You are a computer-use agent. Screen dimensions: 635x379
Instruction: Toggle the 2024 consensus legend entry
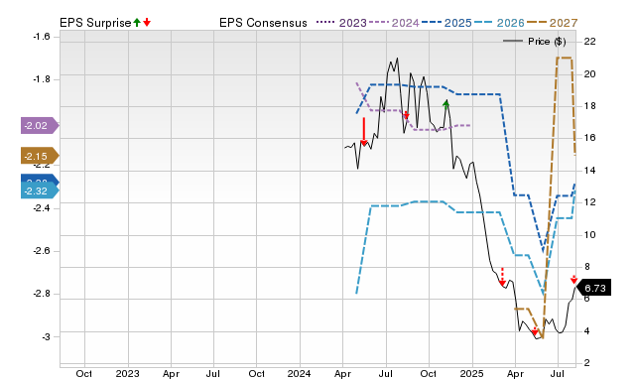[x=394, y=23]
